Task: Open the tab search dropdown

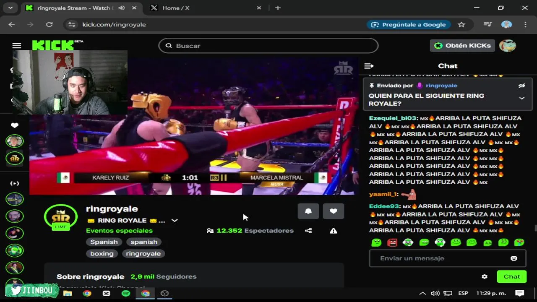Action: (x=10, y=8)
